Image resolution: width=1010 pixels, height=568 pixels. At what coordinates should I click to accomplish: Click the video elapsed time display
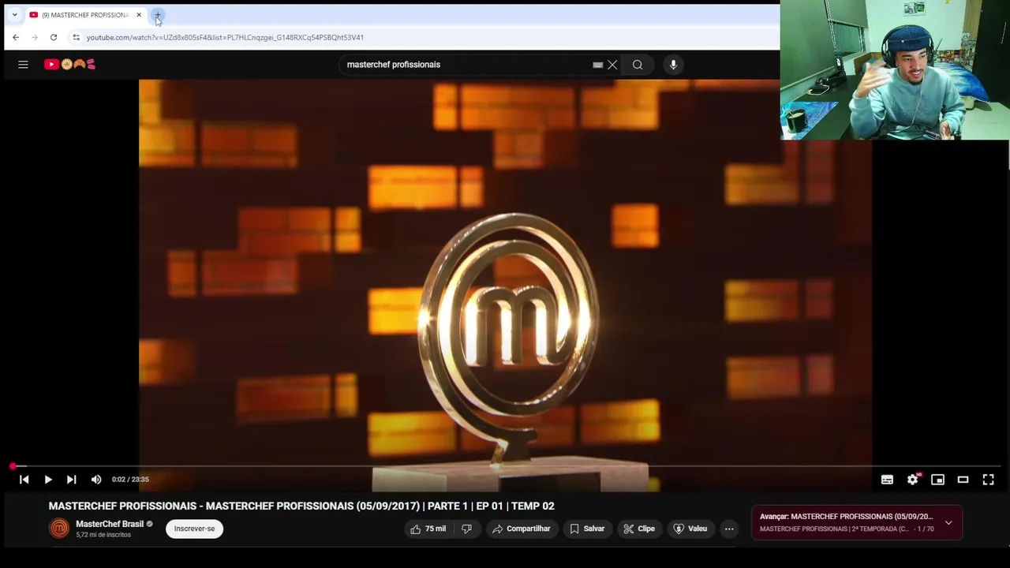[x=130, y=480]
